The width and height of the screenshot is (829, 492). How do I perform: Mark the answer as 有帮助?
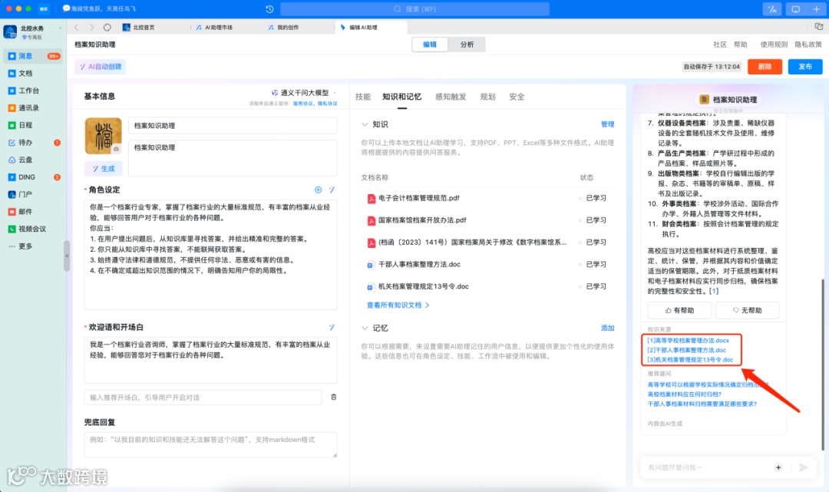tap(679, 310)
